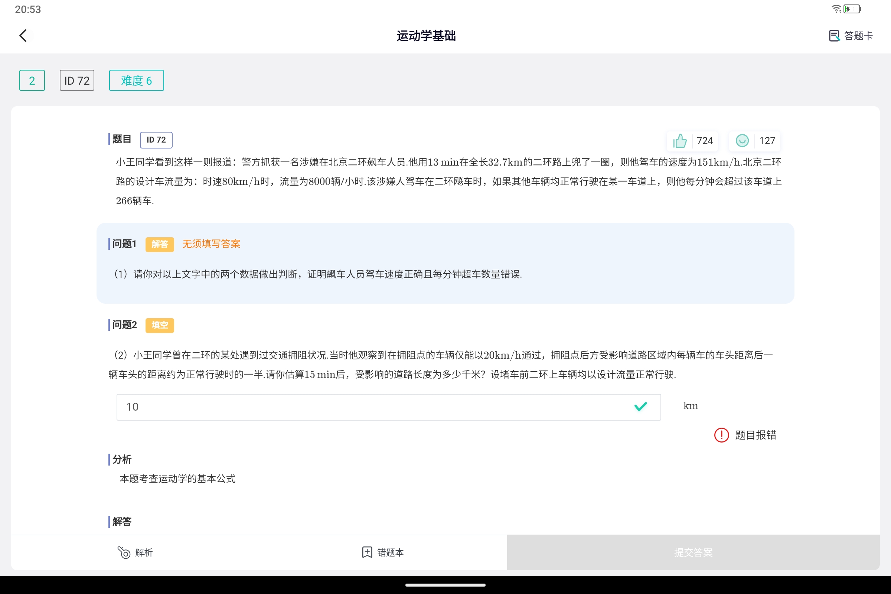This screenshot has width=891, height=594.
Task: Tap the battery status icon
Action: point(852,9)
